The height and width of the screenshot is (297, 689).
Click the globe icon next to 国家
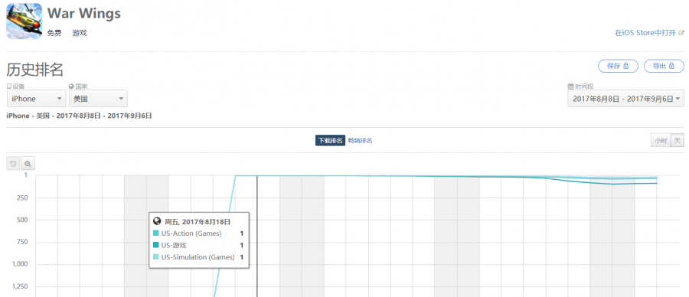pyautogui.click(x=71, y=86)
